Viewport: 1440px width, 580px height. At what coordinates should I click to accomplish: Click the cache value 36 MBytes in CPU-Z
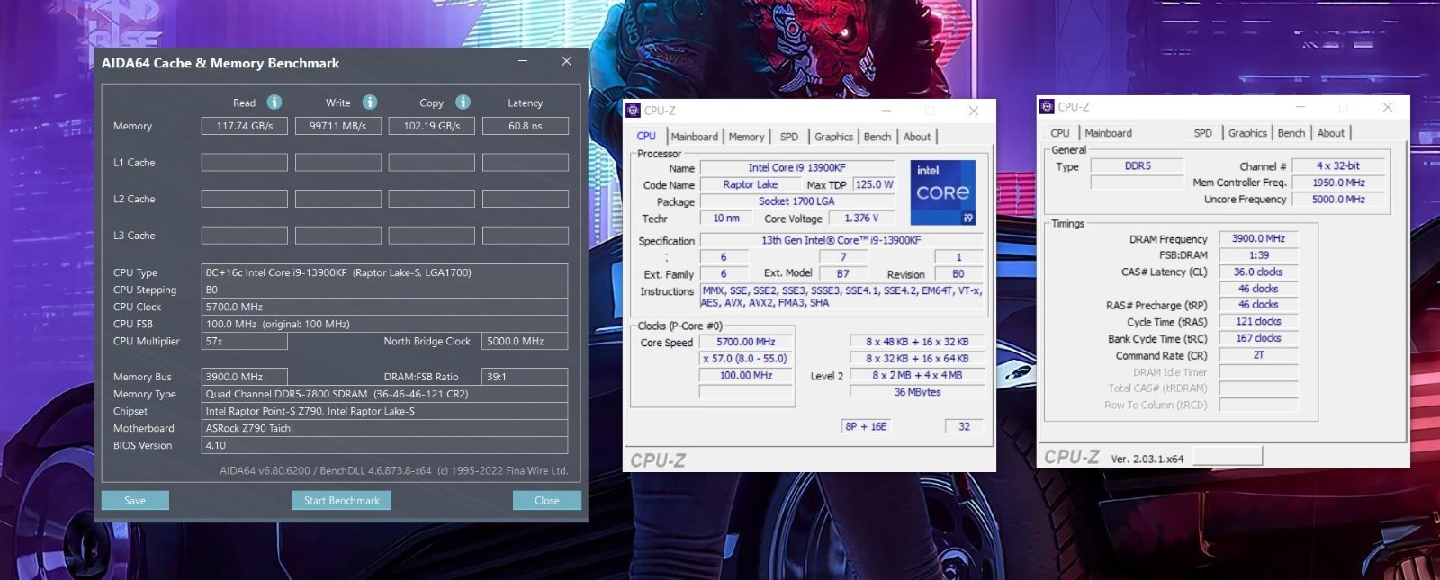coord(917,392)
